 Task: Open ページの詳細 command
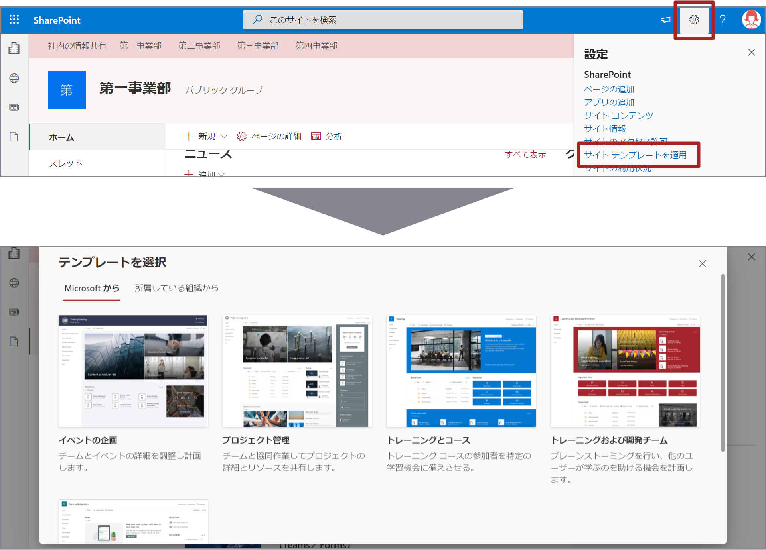(269, 136)
